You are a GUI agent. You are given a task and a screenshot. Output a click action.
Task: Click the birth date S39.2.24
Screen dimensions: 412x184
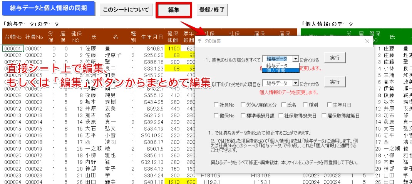coord(154,122)
